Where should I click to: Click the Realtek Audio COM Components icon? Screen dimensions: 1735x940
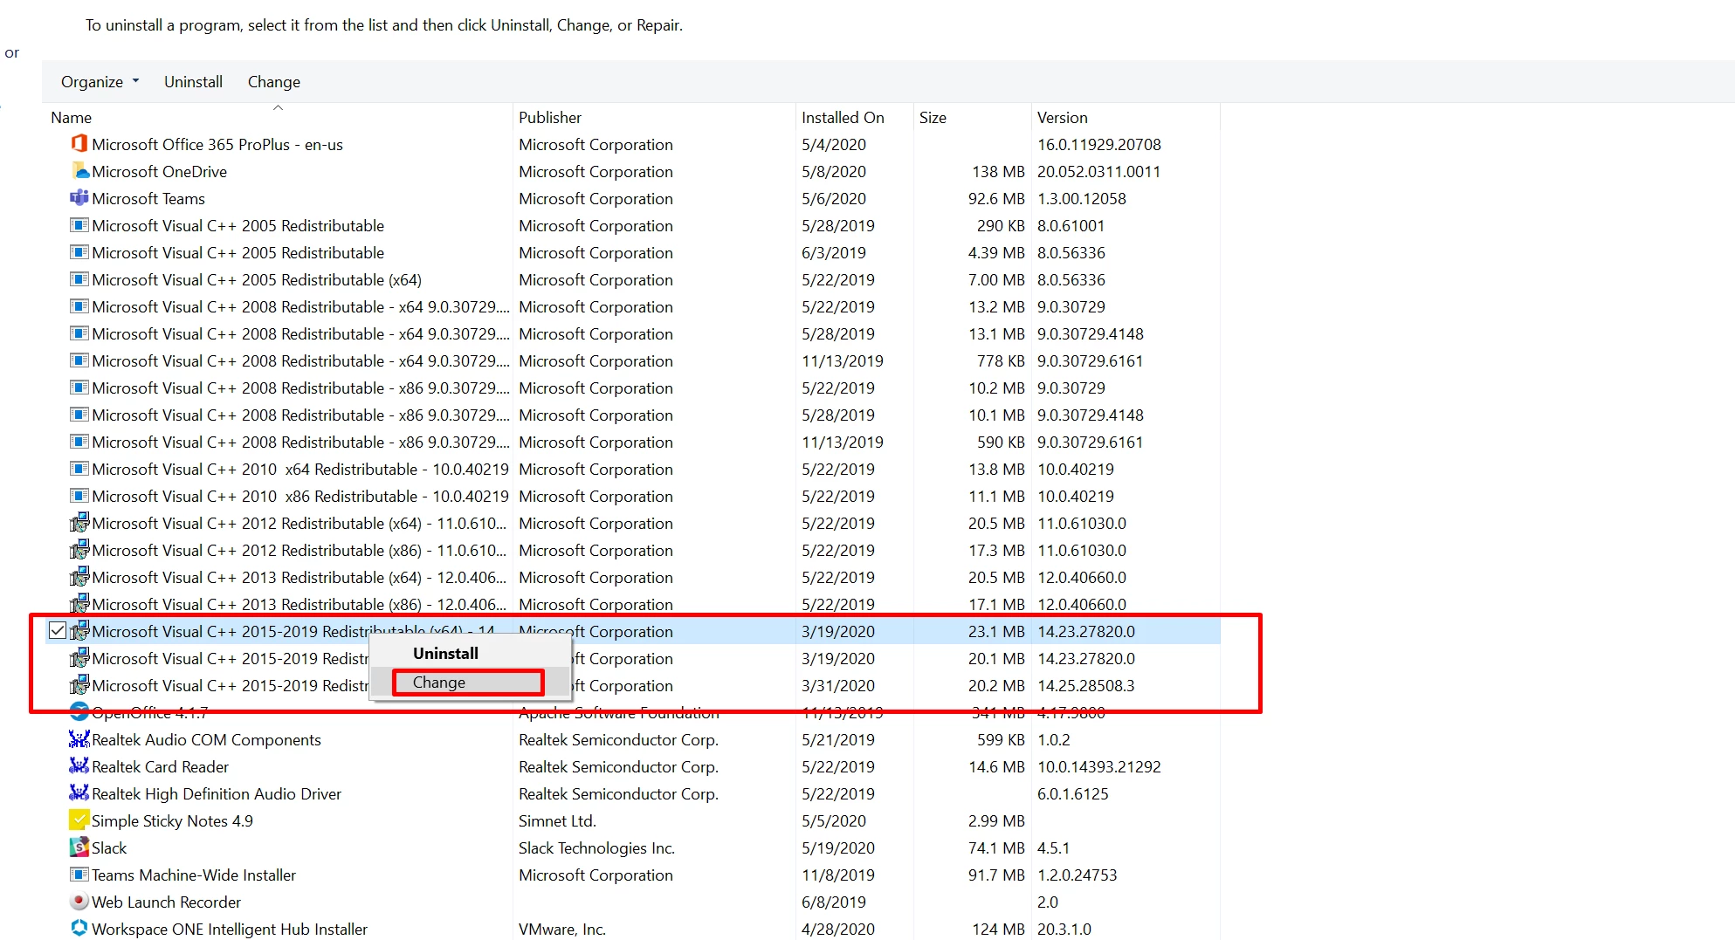79,738
